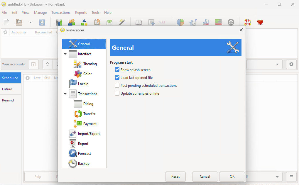Open the Payees manager toolbar icon

(x=72, y=22)
